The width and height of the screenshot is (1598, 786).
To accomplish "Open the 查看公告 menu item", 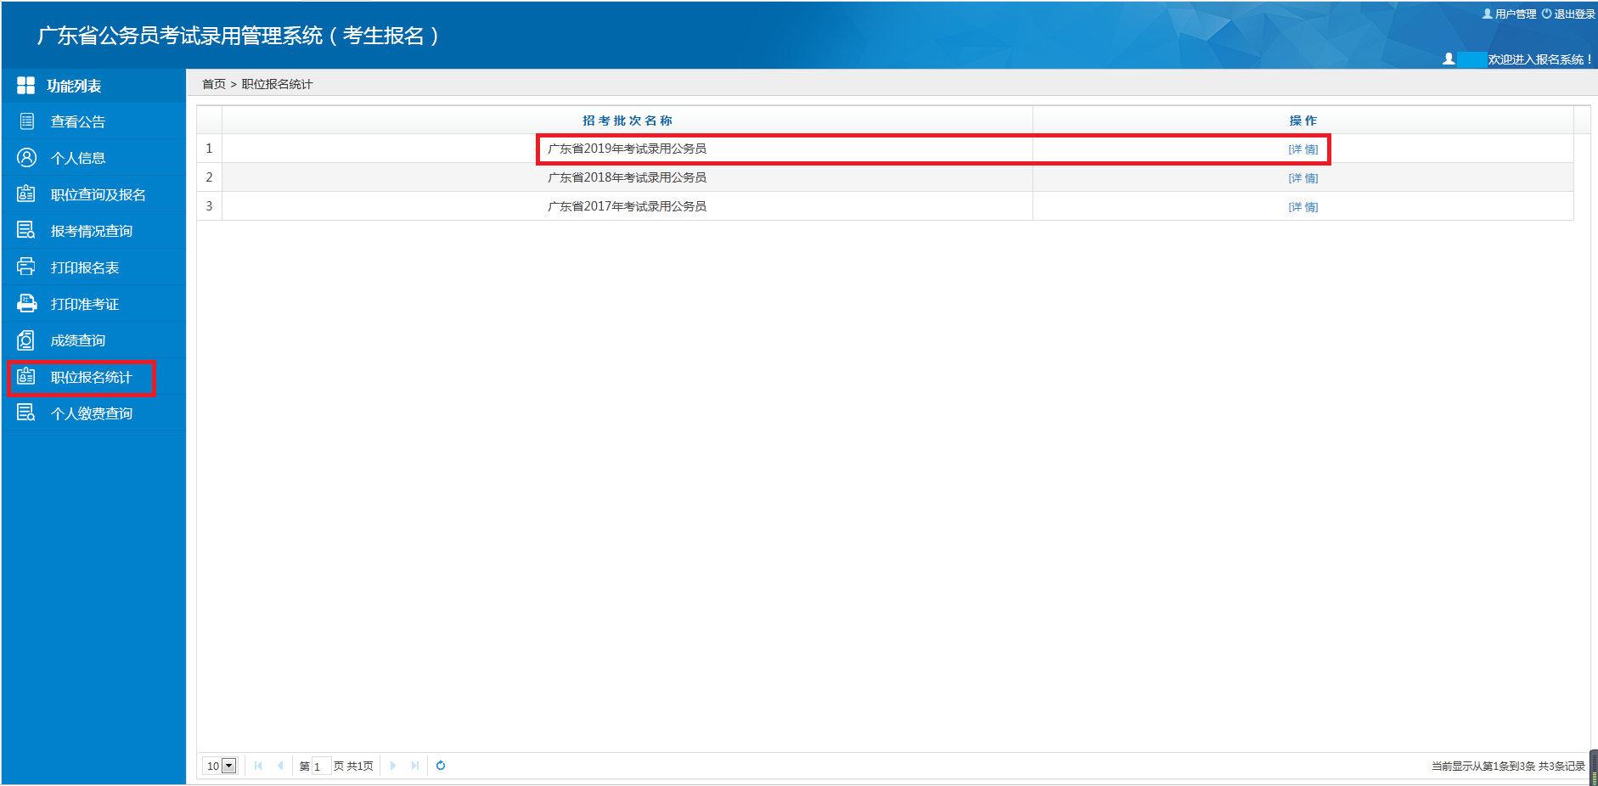I will (93, 121).
